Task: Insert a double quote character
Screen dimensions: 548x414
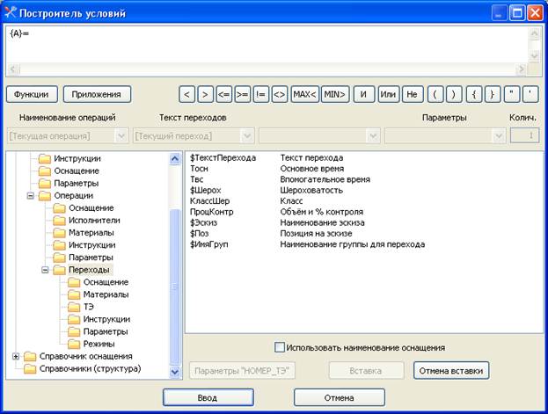Action: pyautogui.click(x=512, y=94)
